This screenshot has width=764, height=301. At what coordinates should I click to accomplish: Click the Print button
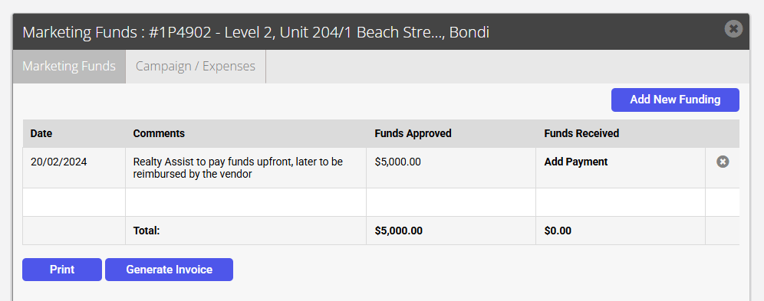[x=62, y=270]
